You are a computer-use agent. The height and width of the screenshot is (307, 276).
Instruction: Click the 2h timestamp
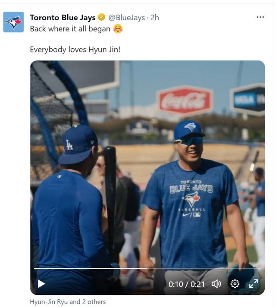click(154, 18)
